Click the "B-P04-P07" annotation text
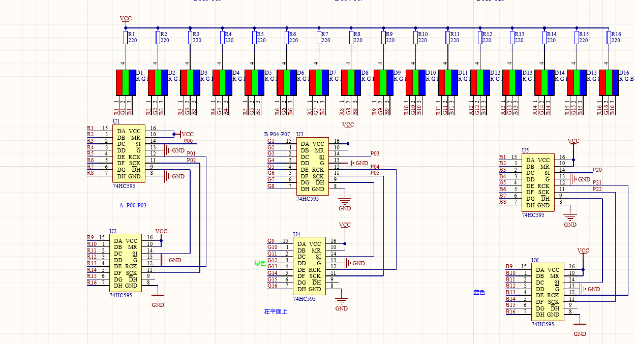The width and height of the screenshot is (635, 344). (x=277, y=134)
